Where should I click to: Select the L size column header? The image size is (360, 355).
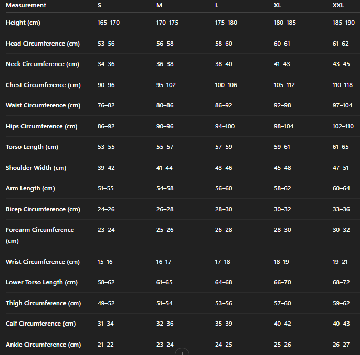217,5
